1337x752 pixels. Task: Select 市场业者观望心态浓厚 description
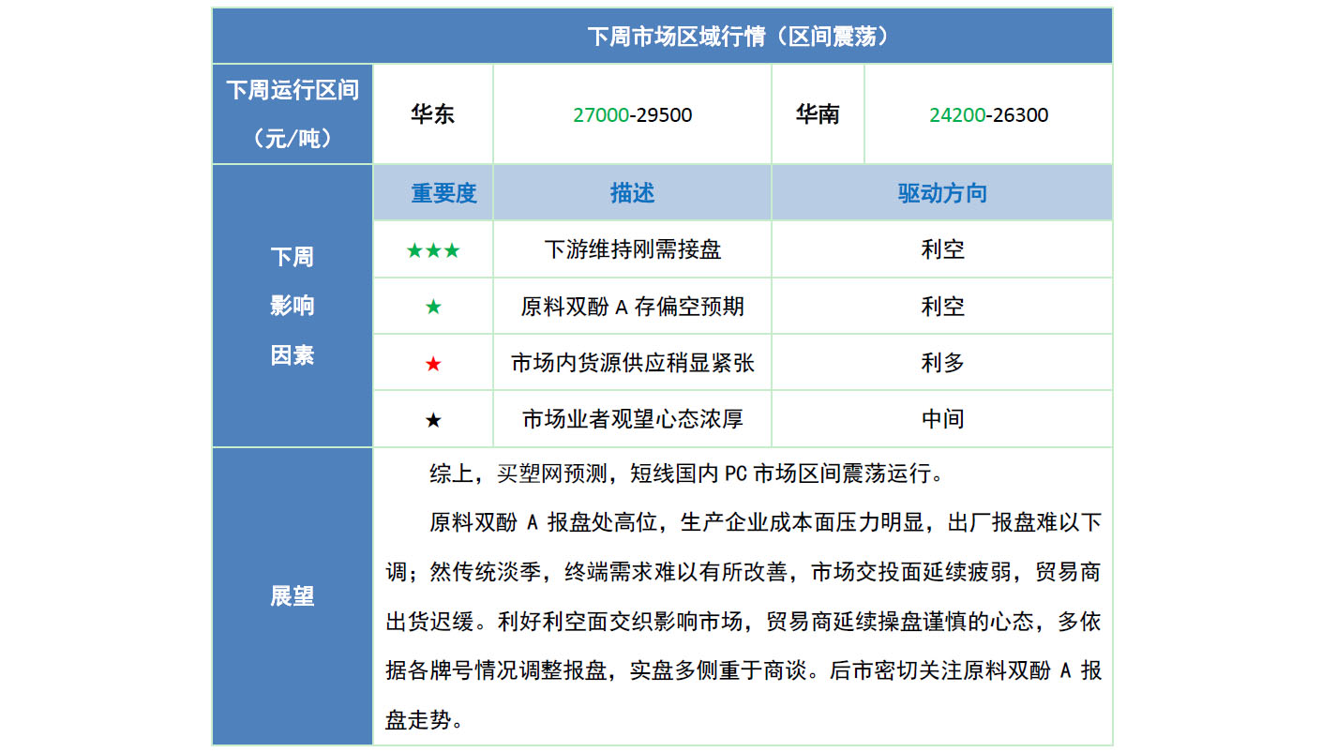tap(633, 419)
